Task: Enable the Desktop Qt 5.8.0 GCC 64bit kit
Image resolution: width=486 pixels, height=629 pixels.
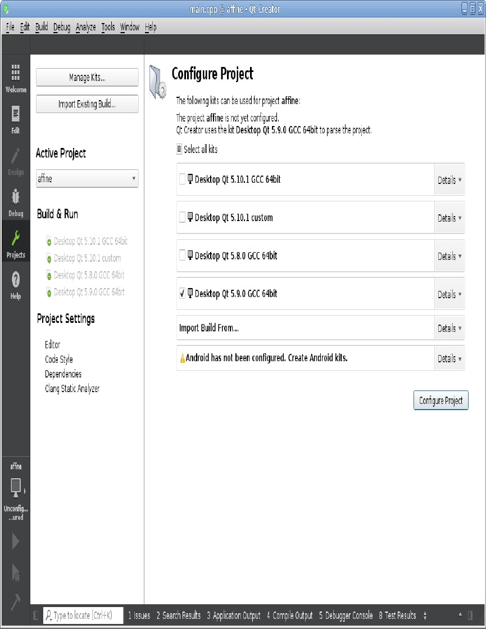Action: [182, 255]
